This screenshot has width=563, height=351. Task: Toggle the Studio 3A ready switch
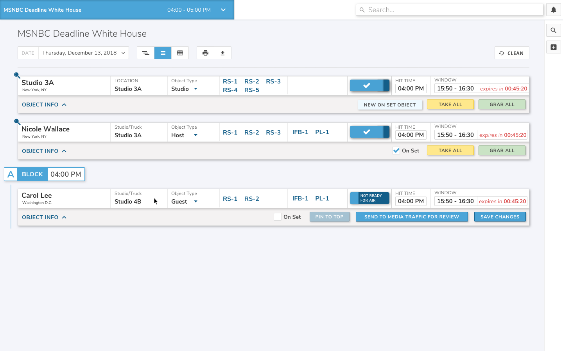tap(369, 85)
